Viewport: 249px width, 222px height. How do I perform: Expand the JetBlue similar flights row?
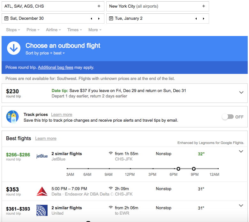point(241,152)
